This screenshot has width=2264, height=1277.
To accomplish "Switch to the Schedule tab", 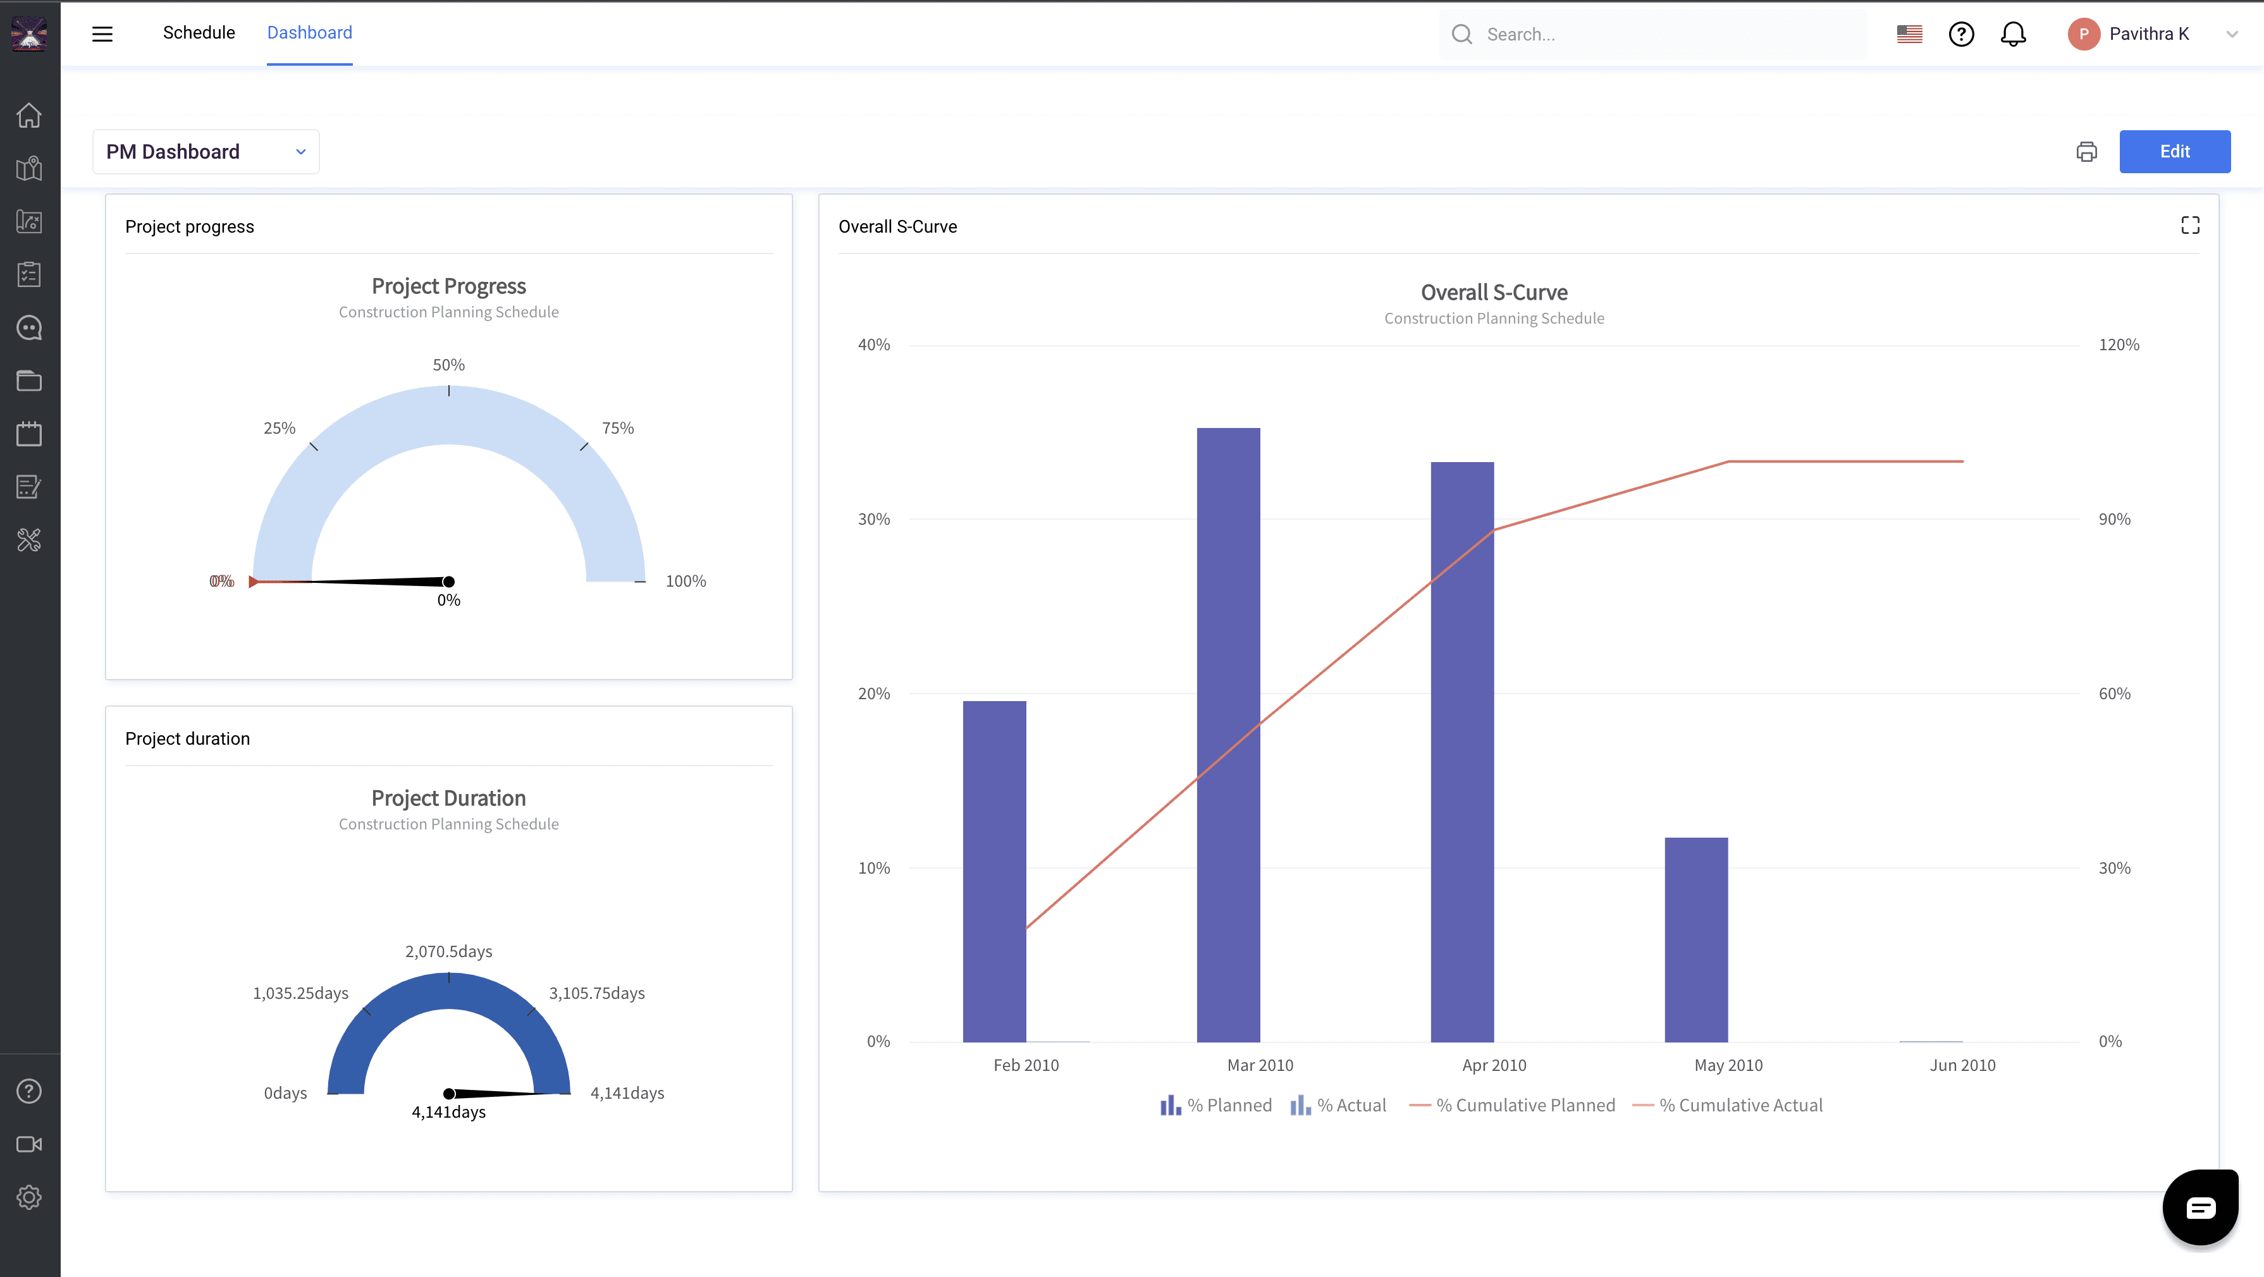I will pos(199,32).
